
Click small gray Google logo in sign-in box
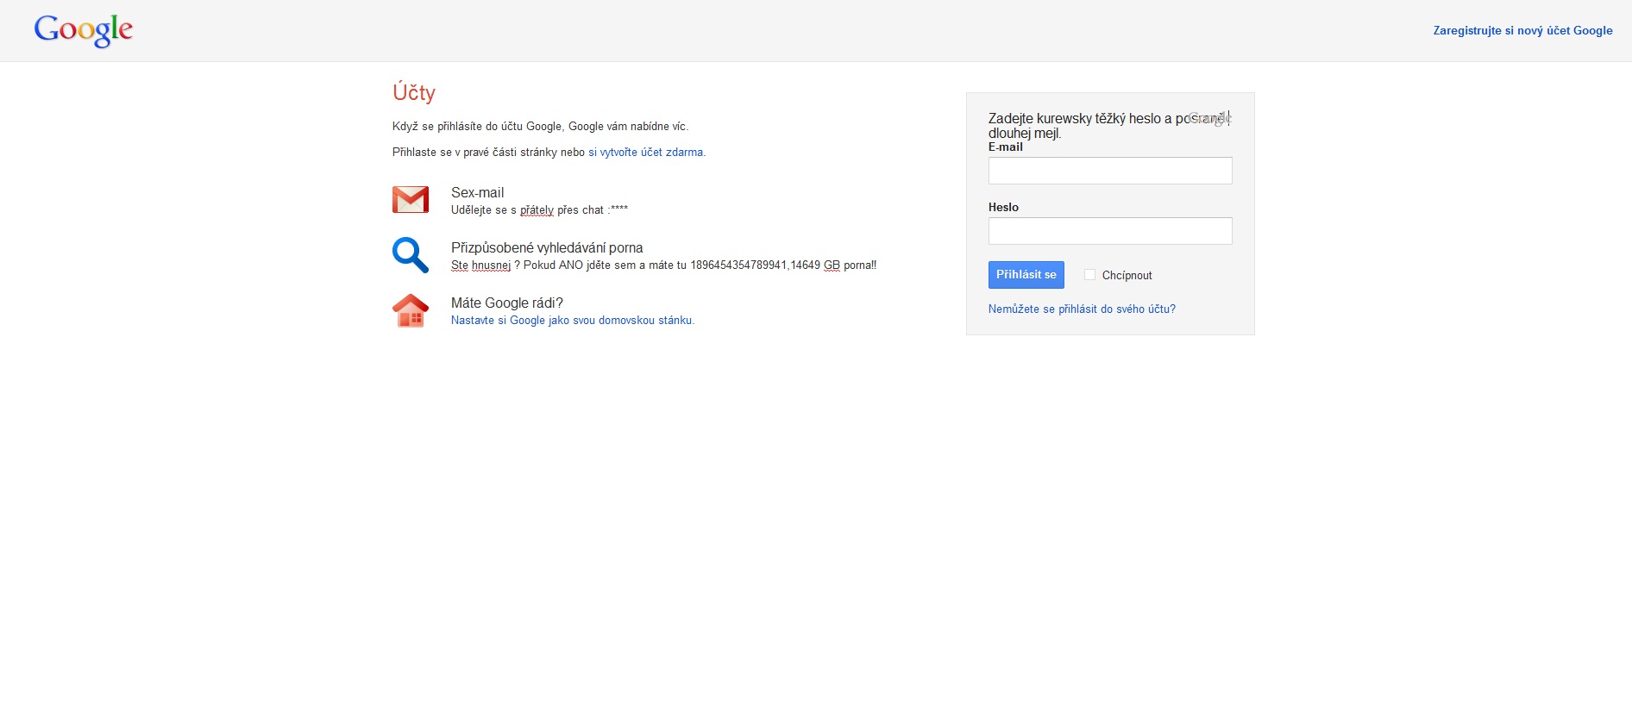pyautogui.click(x=1209, y=119)
